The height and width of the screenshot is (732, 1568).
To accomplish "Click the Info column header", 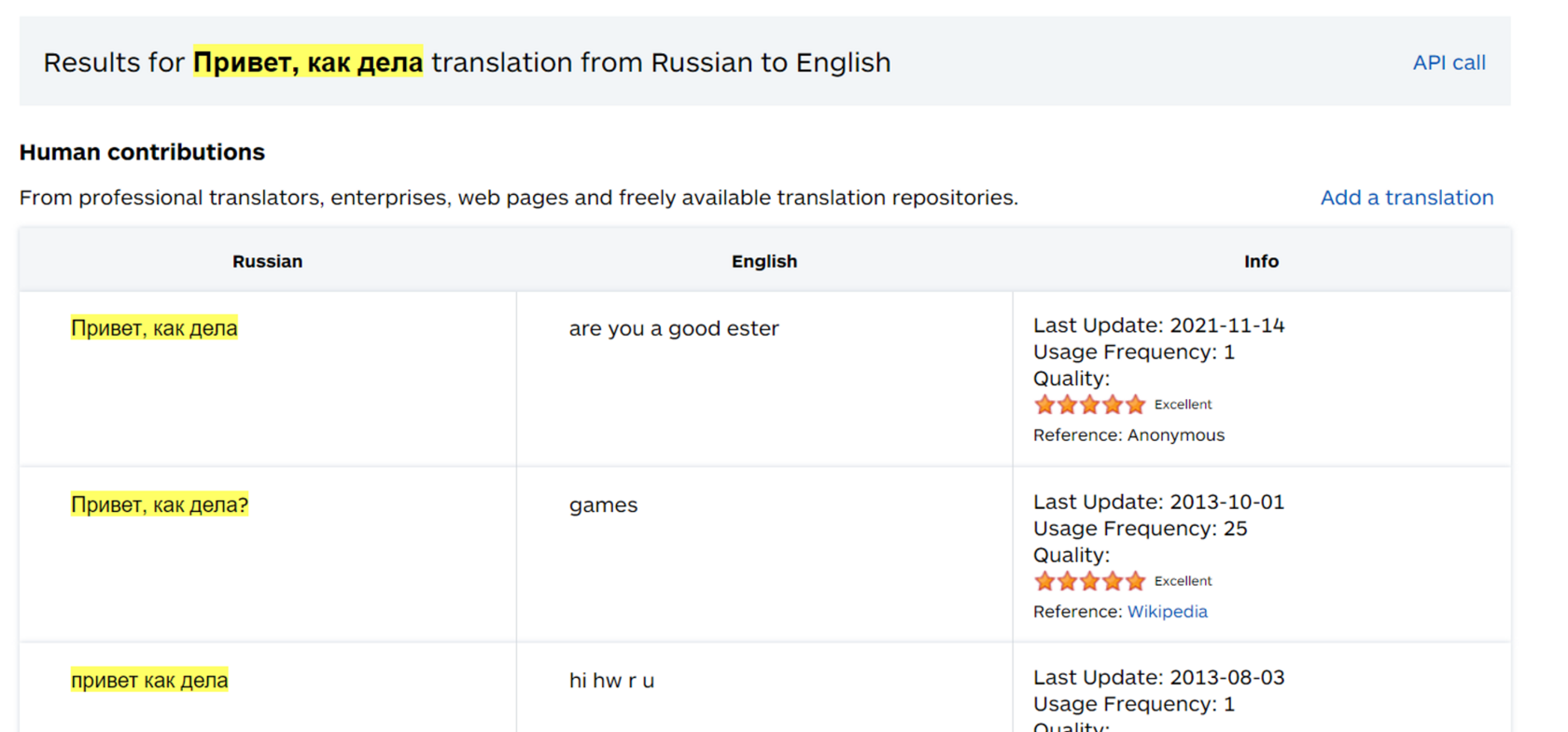I will (1260, 261).
